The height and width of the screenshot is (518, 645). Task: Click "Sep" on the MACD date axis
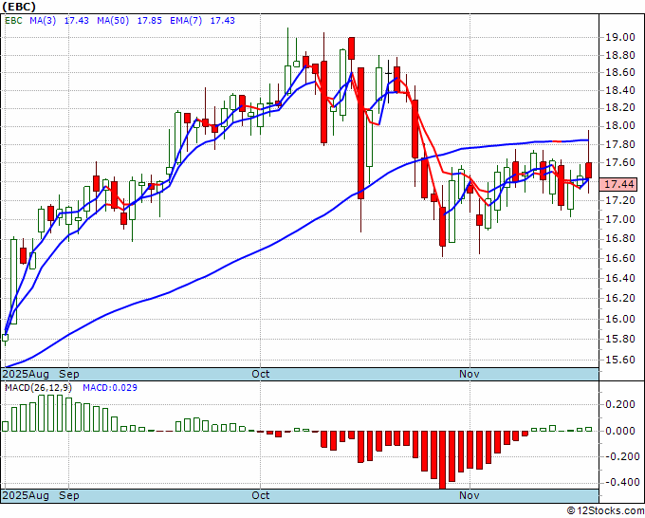click(x=69, y=495)
